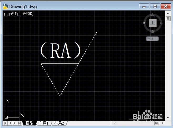Click the Drawing1.dwg document icon
This screenshot has width=173, height=128.
point(6,6)
